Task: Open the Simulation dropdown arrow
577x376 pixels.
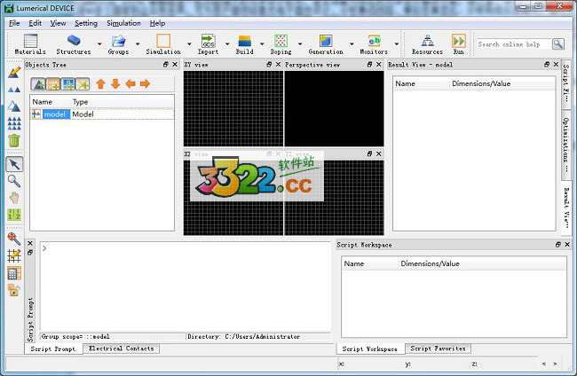Action: (189, 44)
